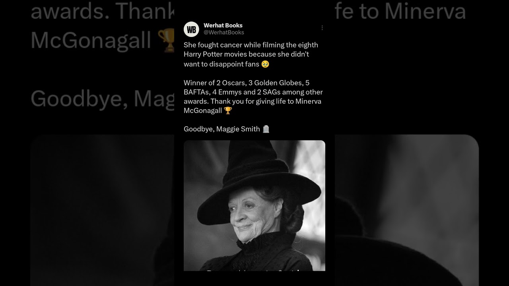Open the WB profile avatar

[191, 29]
